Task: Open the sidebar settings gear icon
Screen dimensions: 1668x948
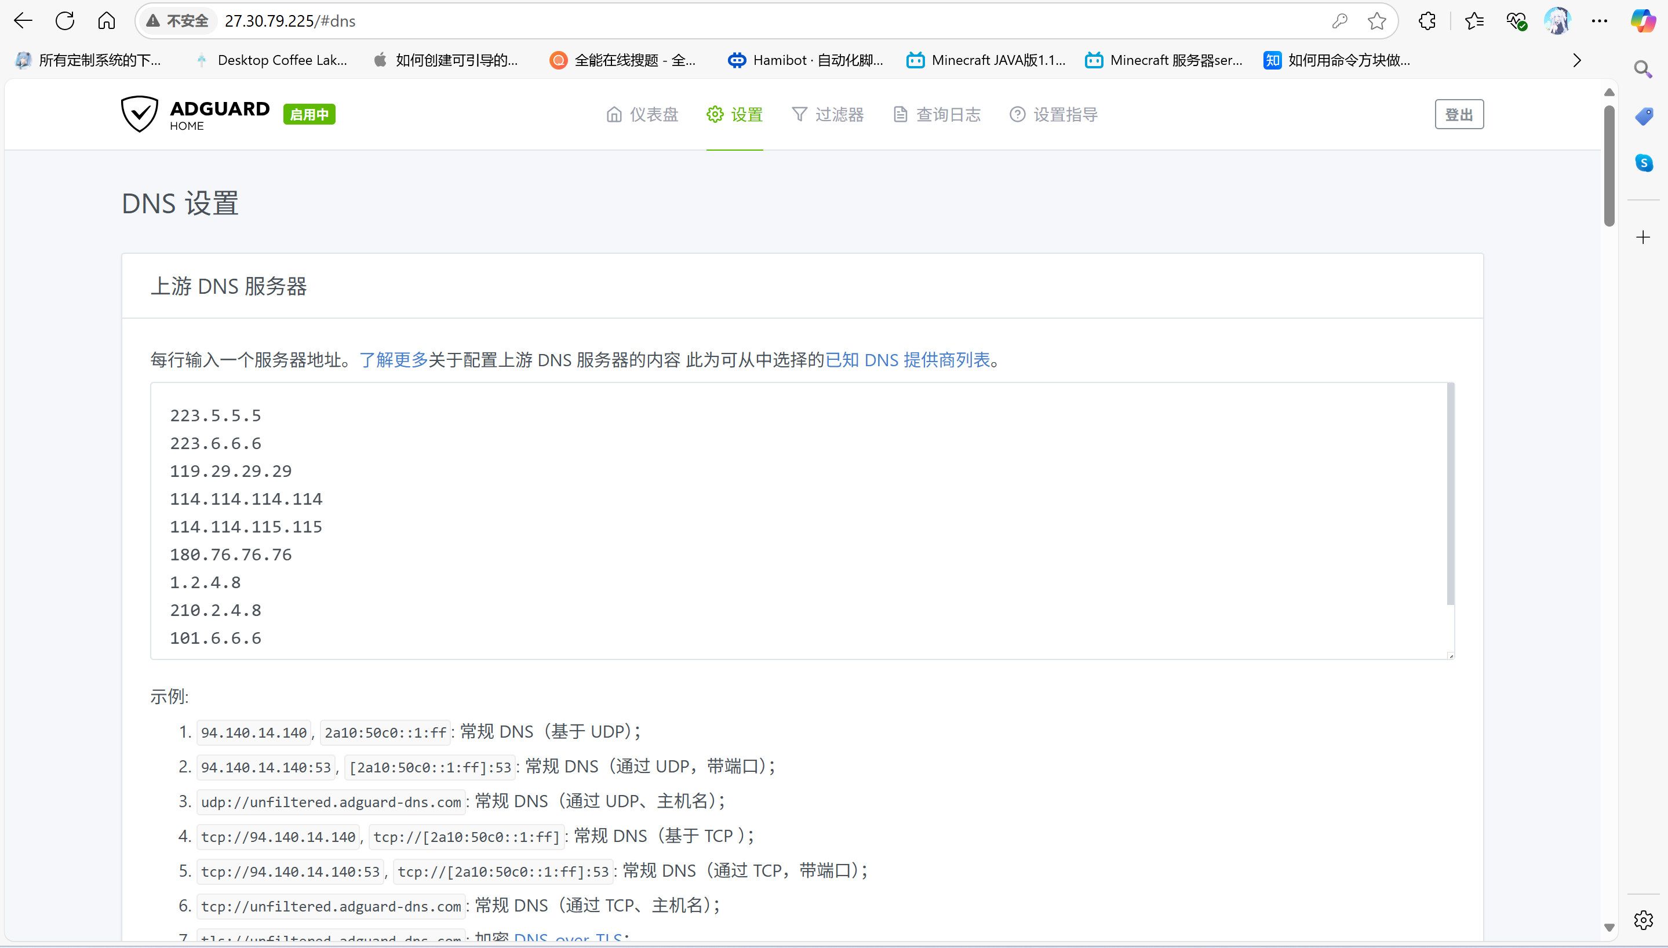Action: coord(1642,920)
